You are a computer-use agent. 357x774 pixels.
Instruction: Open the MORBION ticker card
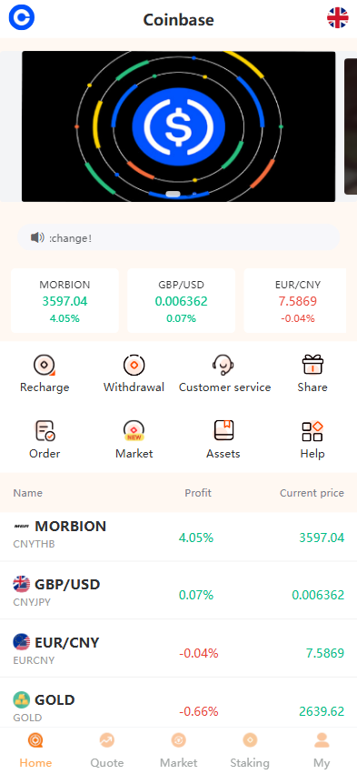click(x=64, y=301)
